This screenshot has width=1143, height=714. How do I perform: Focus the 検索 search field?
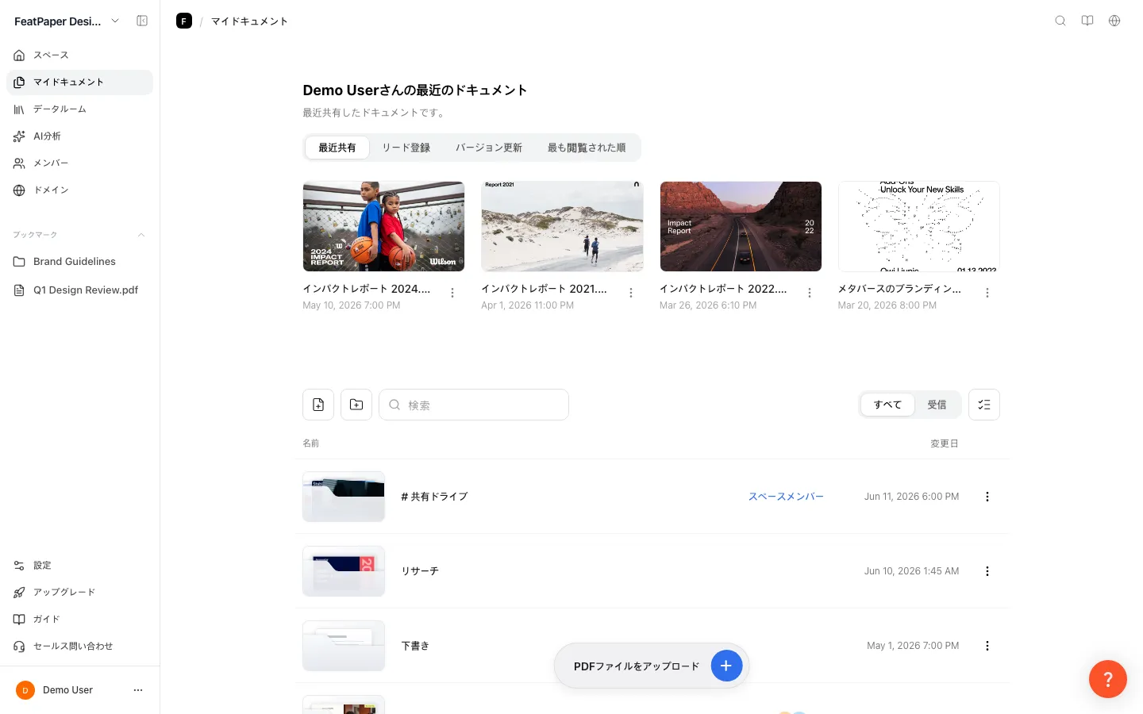click(x=474, y=405)
